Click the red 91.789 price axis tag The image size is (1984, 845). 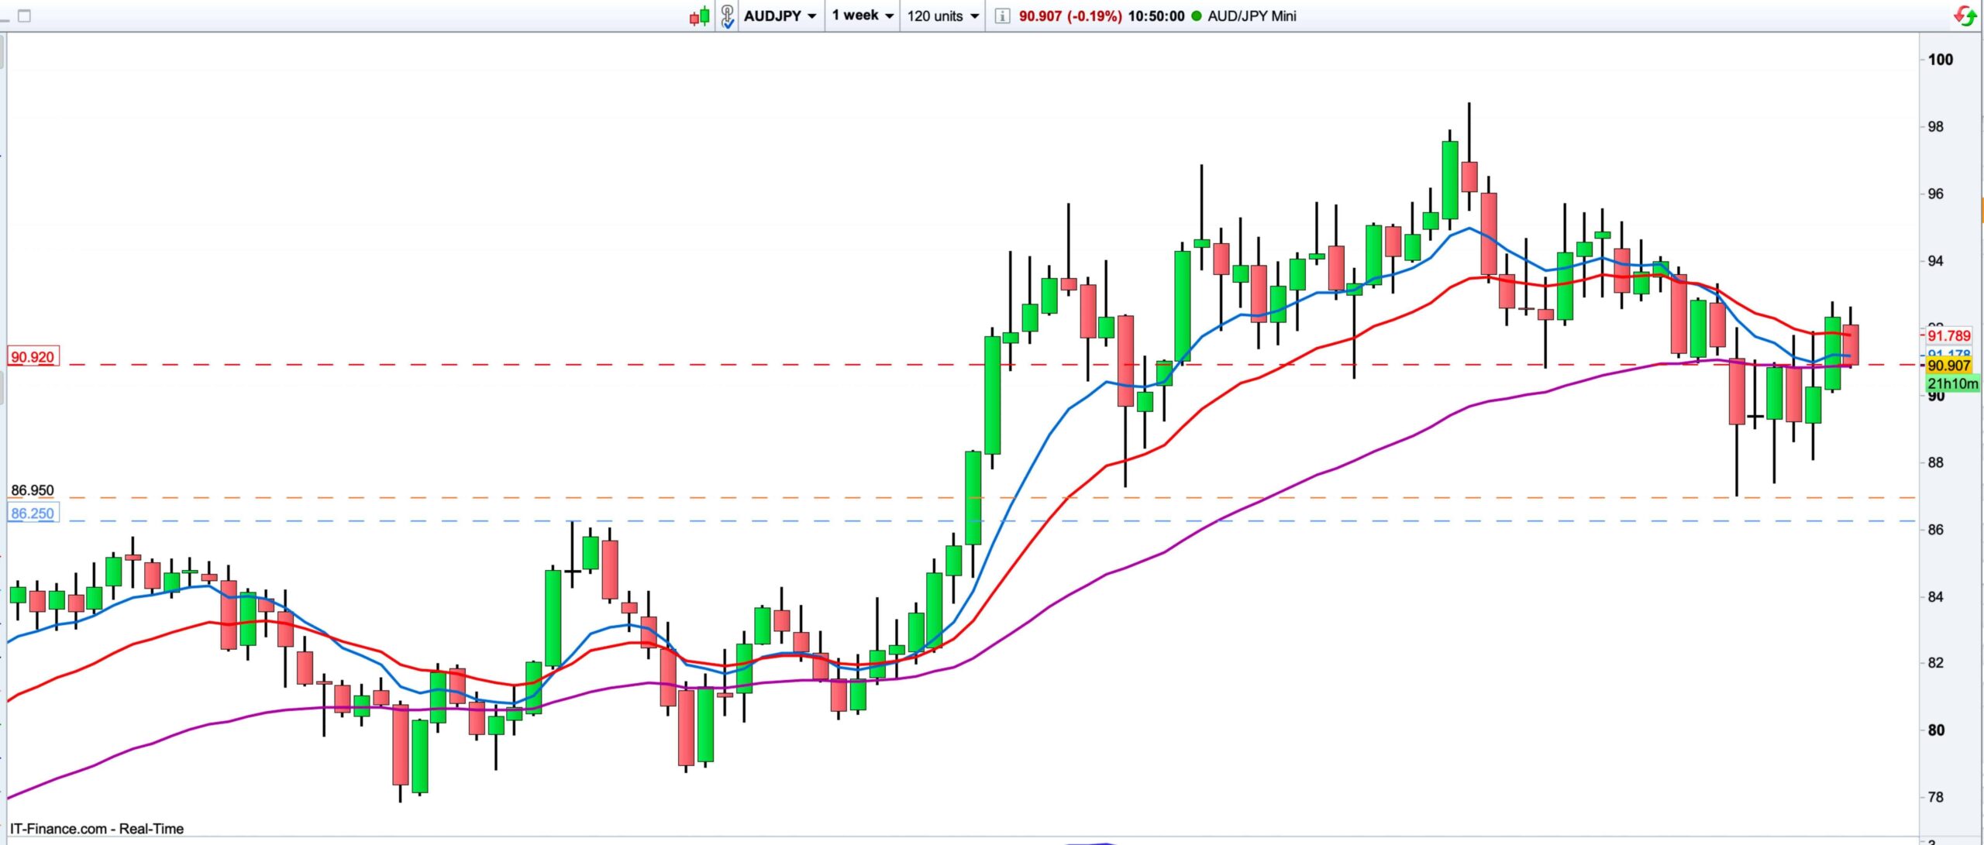tap(1948, 335)
